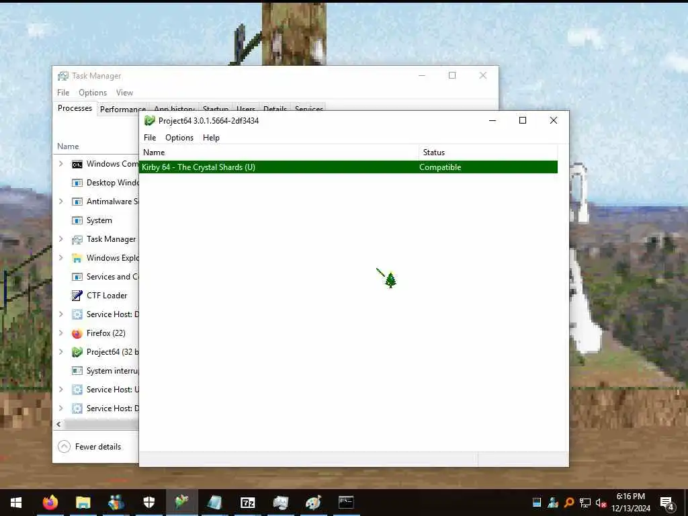This screenshot has height=516, width=688.
Task: Sort Project64 list by Status column
Action: [488, 153]
